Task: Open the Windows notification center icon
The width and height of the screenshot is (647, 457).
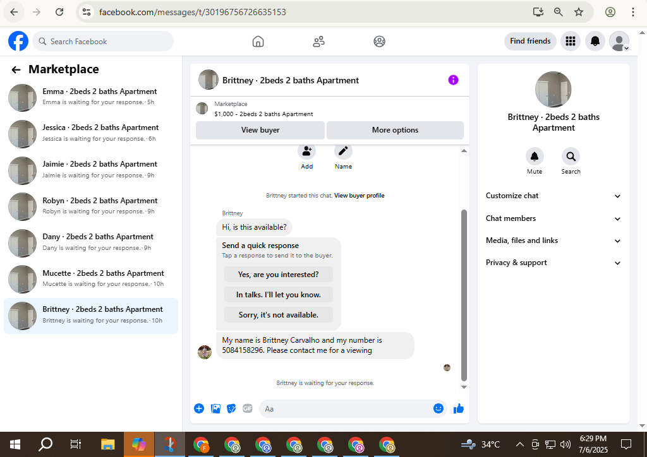Action: tap(626, 444)
